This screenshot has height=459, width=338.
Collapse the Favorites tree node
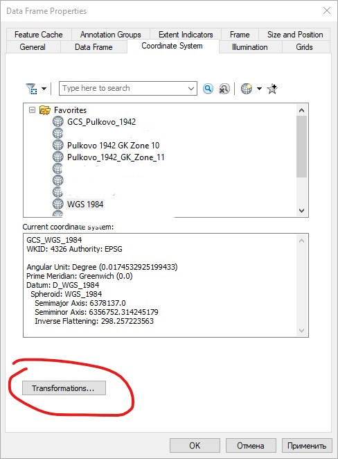pyautogui.click(x=32, y=110)
